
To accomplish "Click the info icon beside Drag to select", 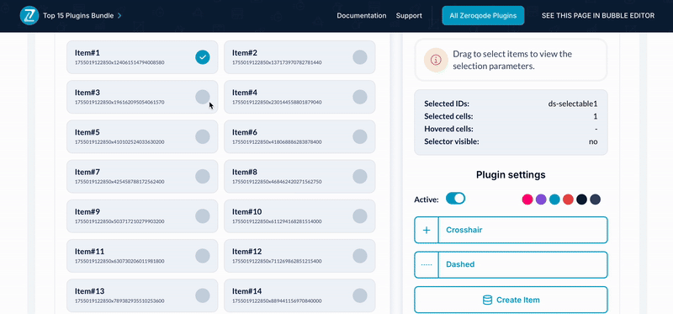I will coord(436,60).
